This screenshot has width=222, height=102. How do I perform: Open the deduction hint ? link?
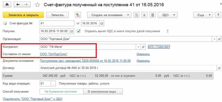coord(168,31)
